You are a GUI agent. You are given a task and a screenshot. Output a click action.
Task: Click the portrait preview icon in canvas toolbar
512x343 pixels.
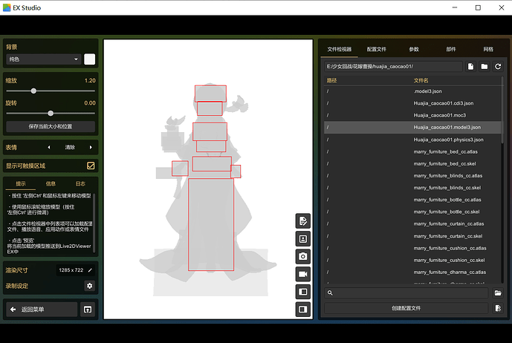tap(302, 239)
